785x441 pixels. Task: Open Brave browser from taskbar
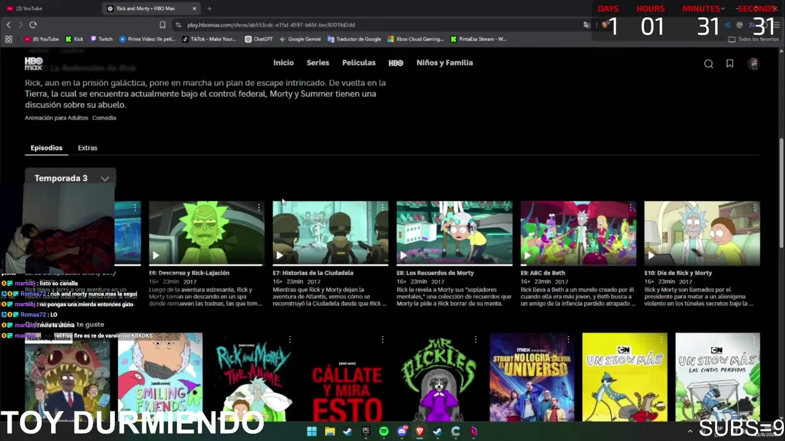[419, 431]
